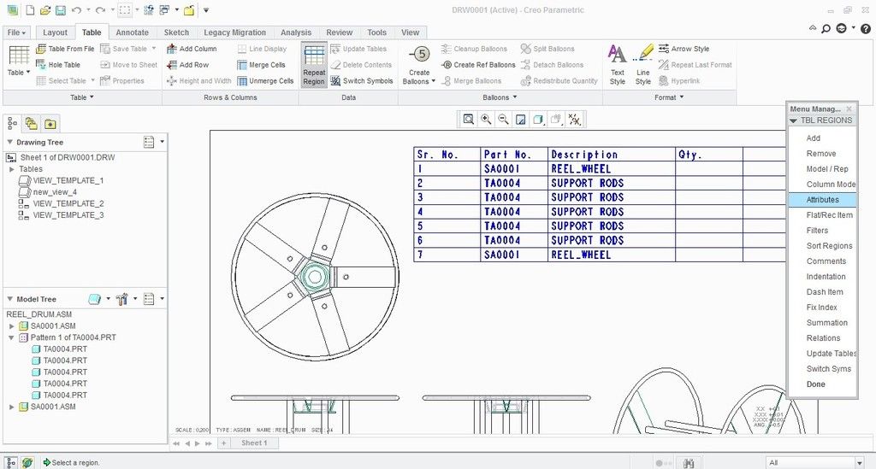Choose Remove in TBL REGIONS menu
This screenshot has height=469, width=876.
point(821,154)
